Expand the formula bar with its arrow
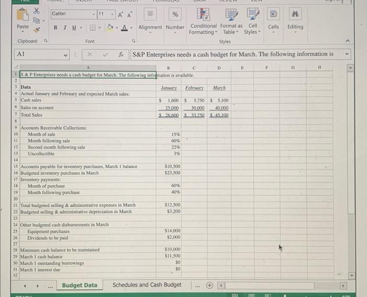 click(x=347, y=54)
